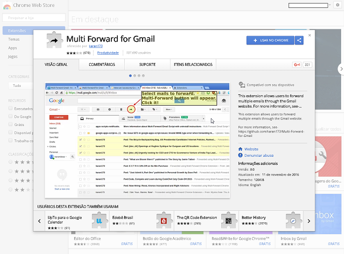Open the karan173 developer link
Screen dimensions: 344x254
(96, 46)
